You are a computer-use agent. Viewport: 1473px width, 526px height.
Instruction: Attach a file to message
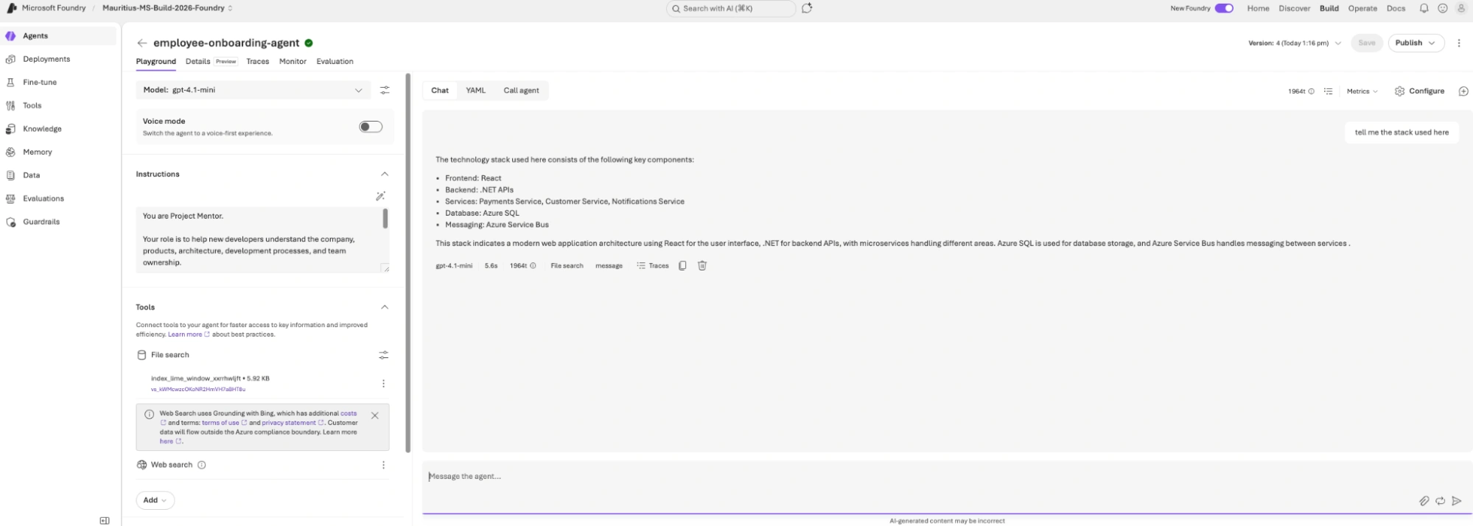click(x=1424, y=501)
